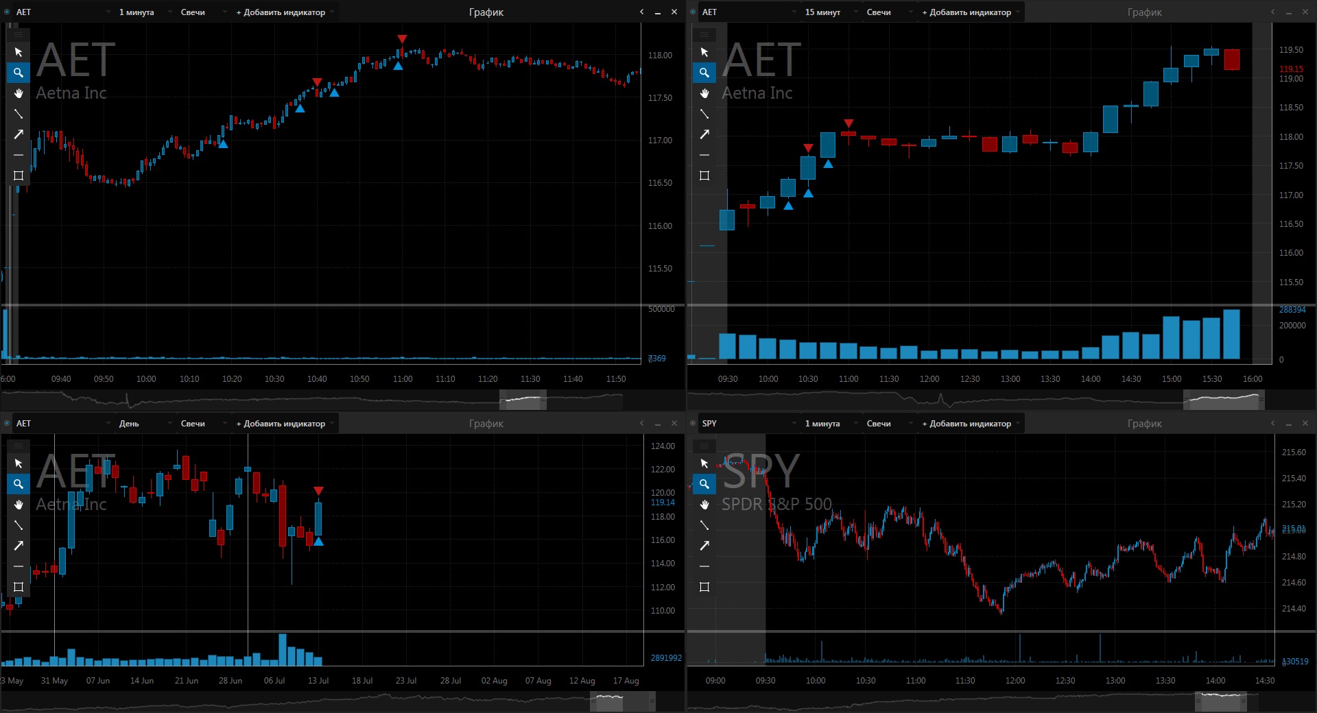Open Свечи chart type dropdown in AET 15-minute chart
The height and width of the screenshot is (713, 1317).
[888, 12]
